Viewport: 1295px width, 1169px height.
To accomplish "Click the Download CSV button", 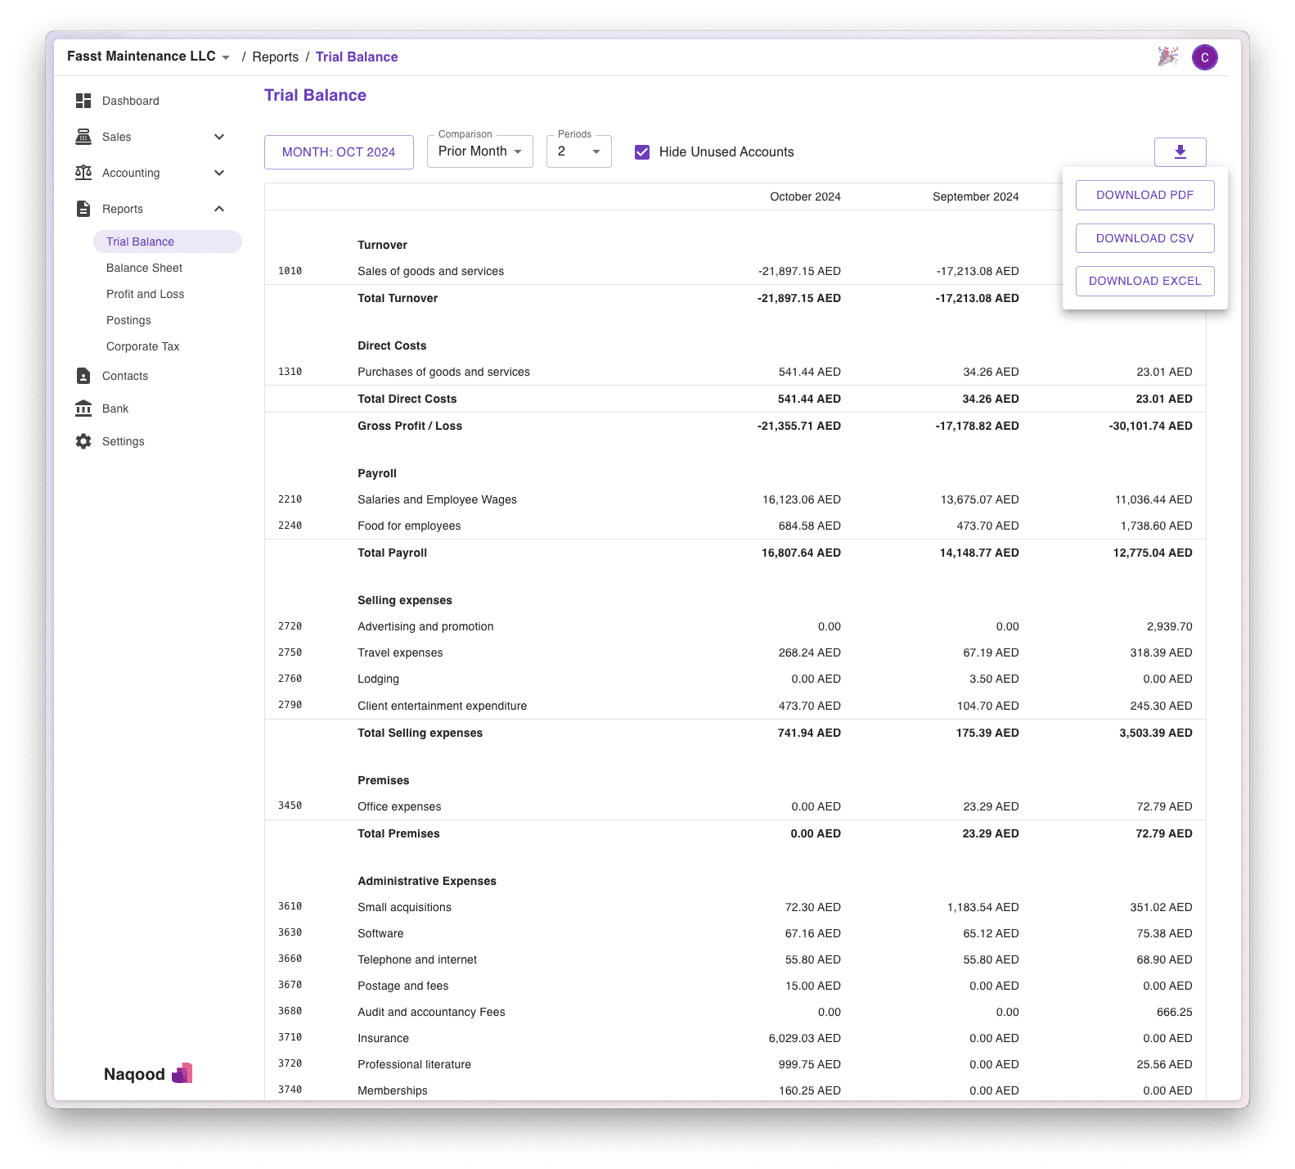I will 1144,238.
